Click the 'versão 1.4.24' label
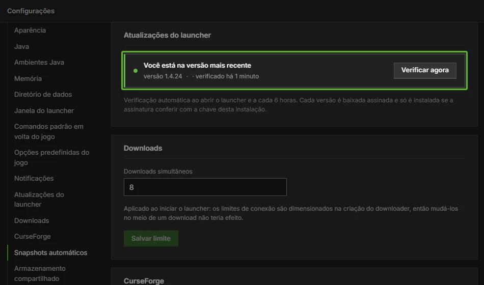 pos(163,76)
